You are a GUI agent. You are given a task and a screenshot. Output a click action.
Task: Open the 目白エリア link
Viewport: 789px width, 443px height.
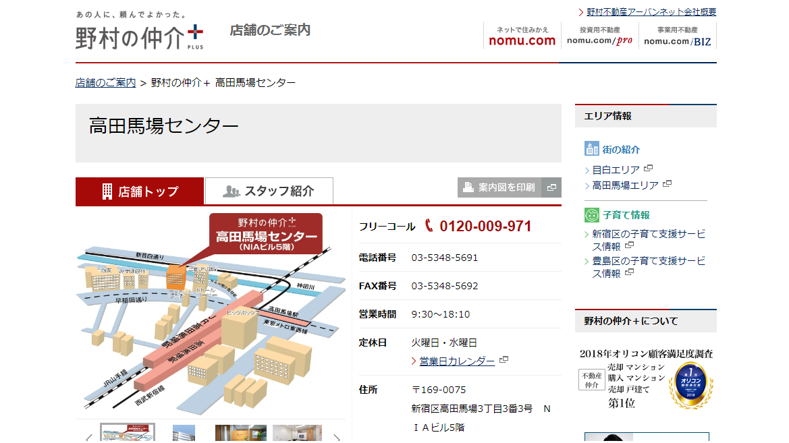click(x=616, y=170)
